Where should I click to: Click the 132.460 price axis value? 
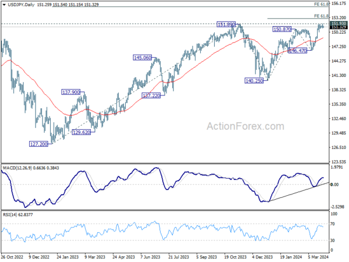tap(339, 119)
